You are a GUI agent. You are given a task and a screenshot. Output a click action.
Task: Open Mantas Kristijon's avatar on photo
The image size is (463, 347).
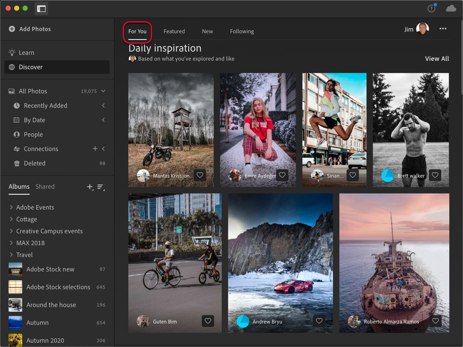click(x=143, y=176)
